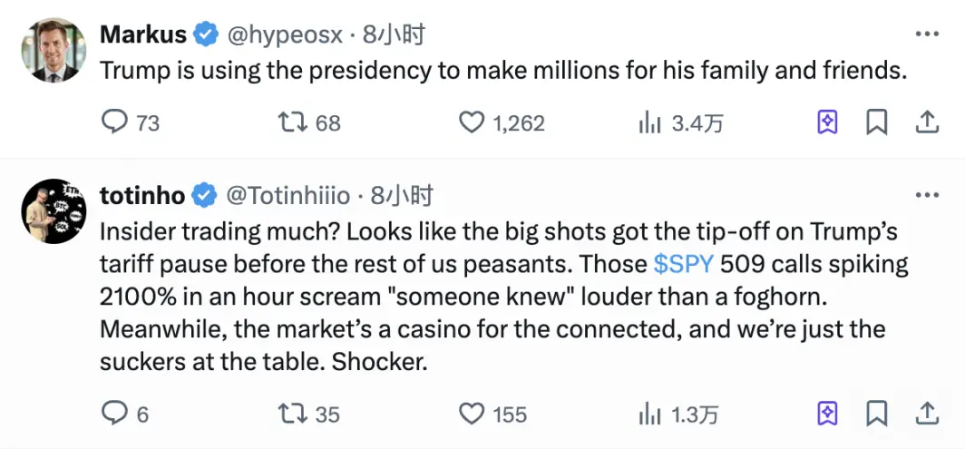
Task: Reply to totinho's insider trading tweet
Action: pyautogui.click(x=115, y=414)
